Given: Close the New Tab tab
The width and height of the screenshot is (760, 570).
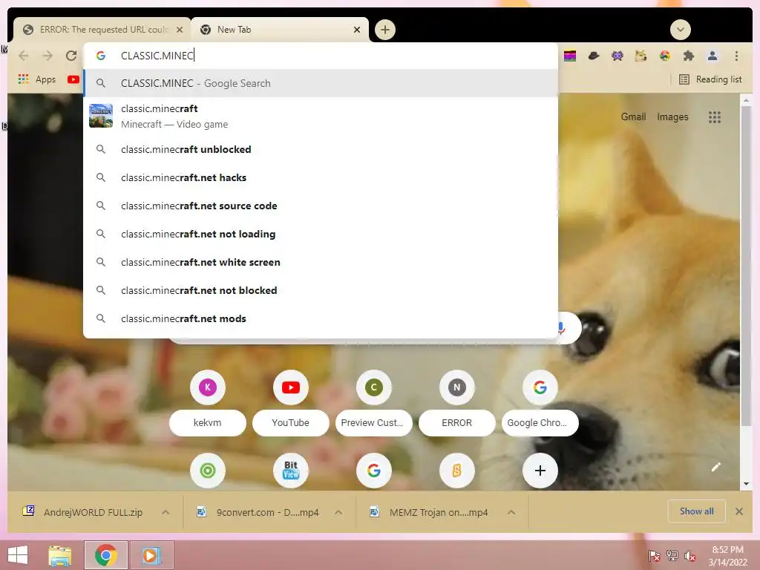Looking at the screenshot, I should [357, 30].
